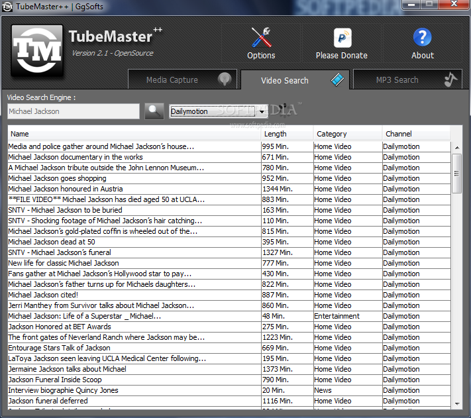This screenshot has width=471, height=418.
Task: Select "Fans gather at Michael Jackson's Hollywood star" row
Action: pos(229,274)
